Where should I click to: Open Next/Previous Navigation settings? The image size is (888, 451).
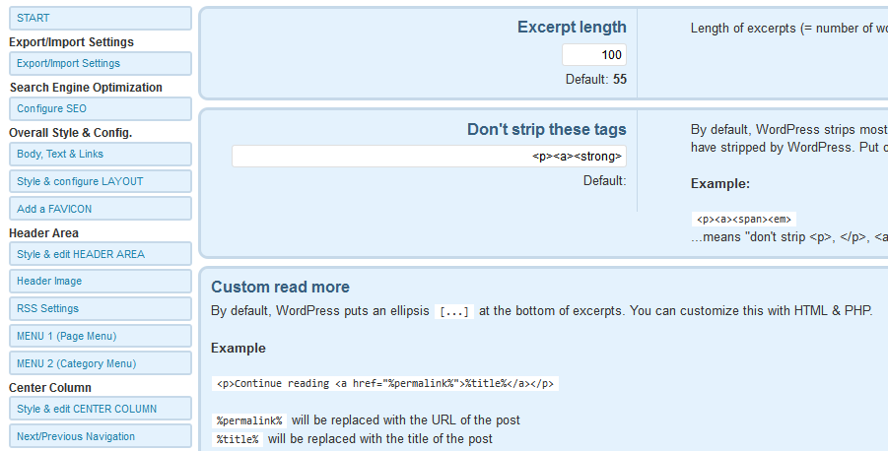tap(101, 436)
